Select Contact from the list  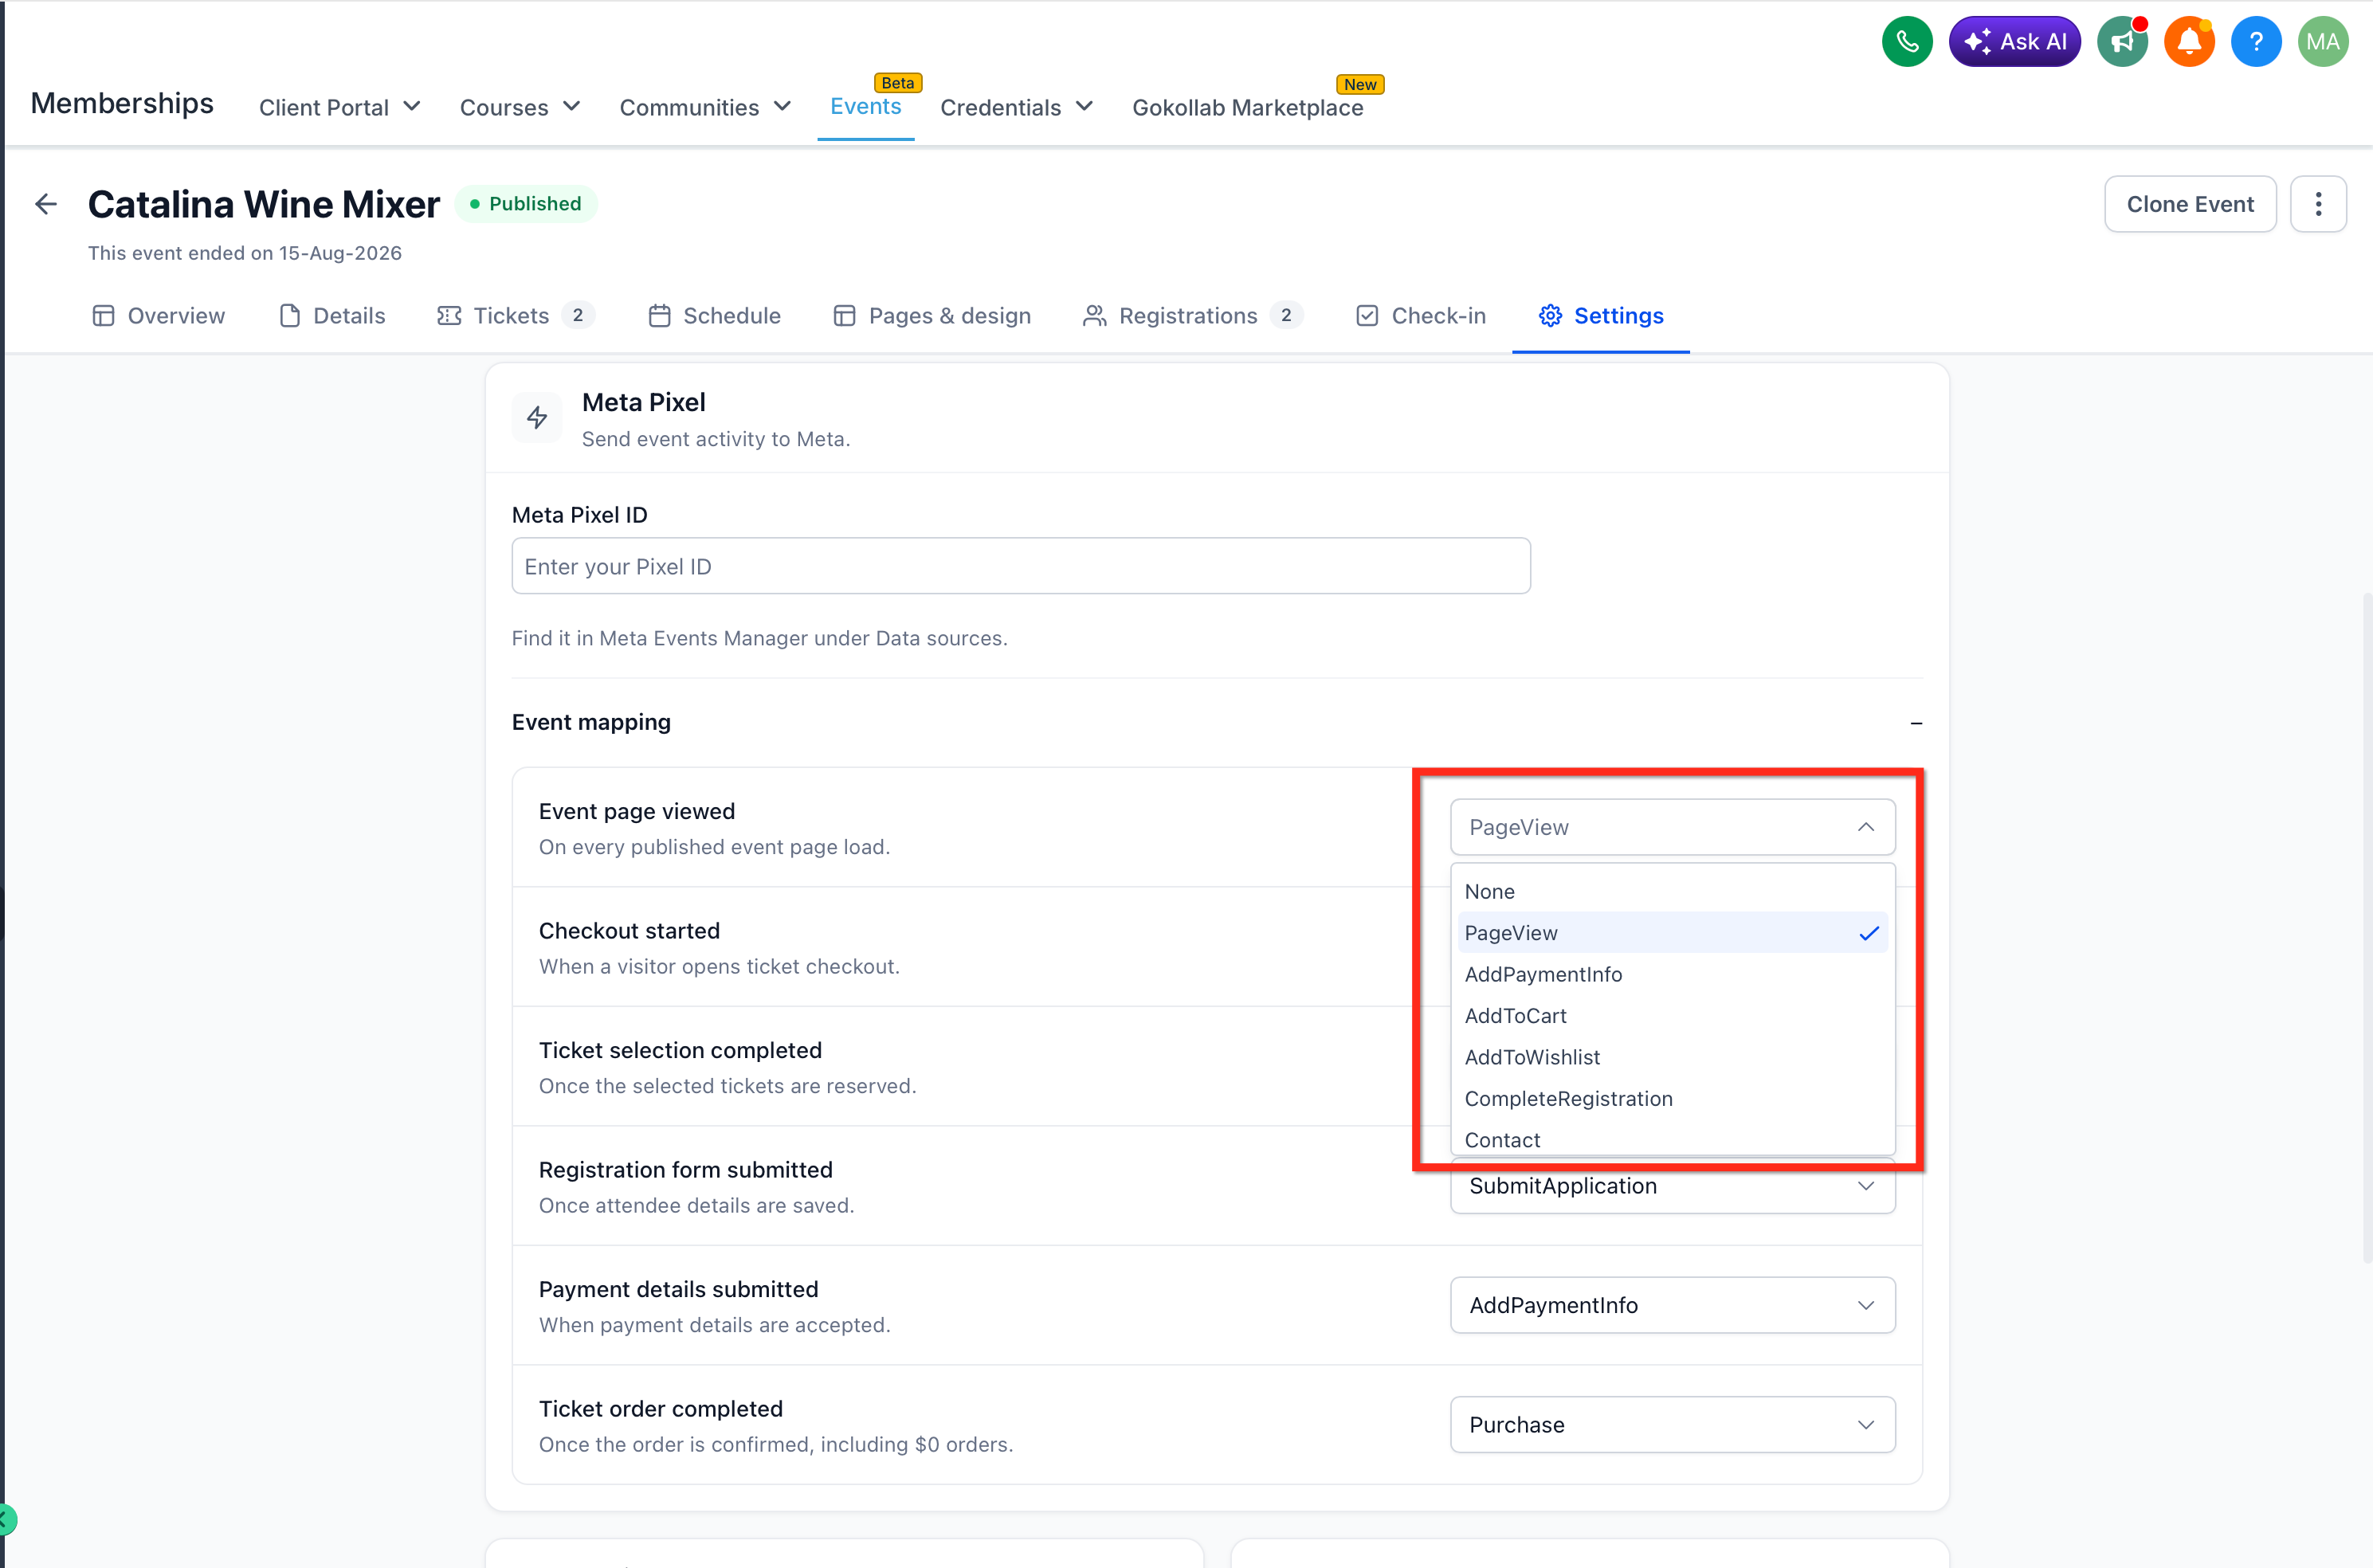tap(1673, 1139)
